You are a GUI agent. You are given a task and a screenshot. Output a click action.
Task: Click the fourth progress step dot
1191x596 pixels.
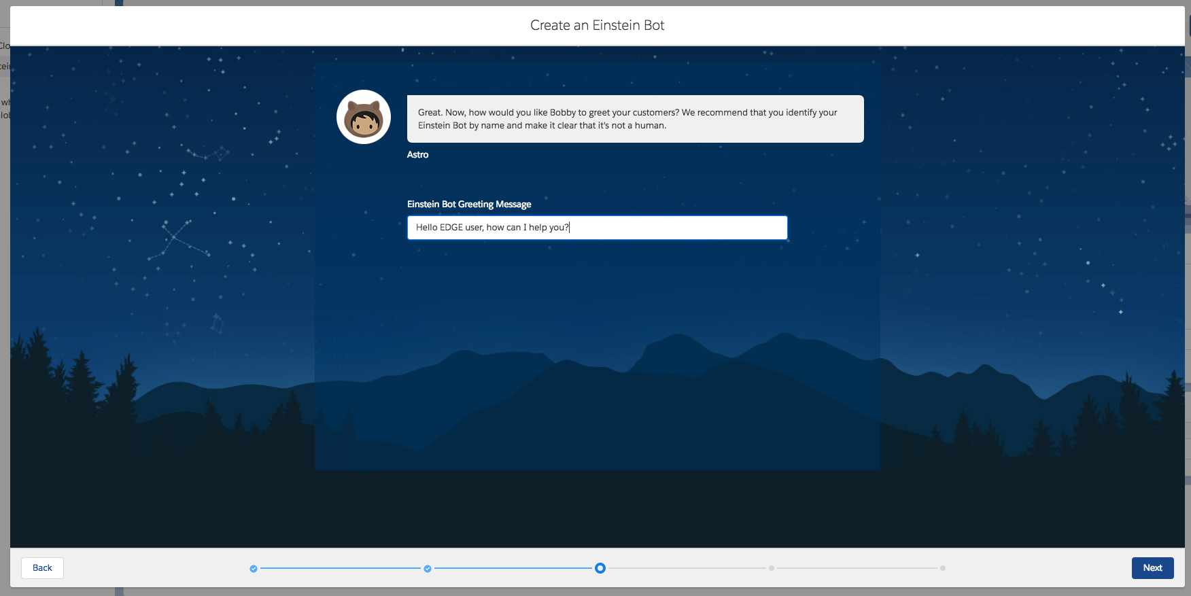pos(772,568)
